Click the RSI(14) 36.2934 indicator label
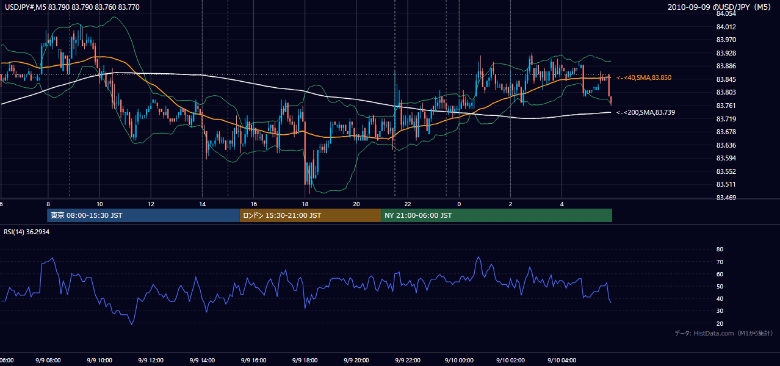Screen dimensions: 780x366 click(x=27, y=232)
